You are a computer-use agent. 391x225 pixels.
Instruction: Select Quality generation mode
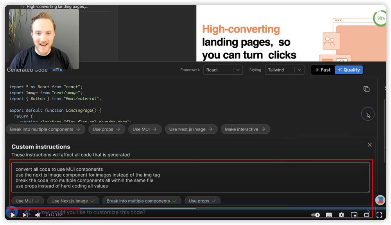[x=349, y=70]
